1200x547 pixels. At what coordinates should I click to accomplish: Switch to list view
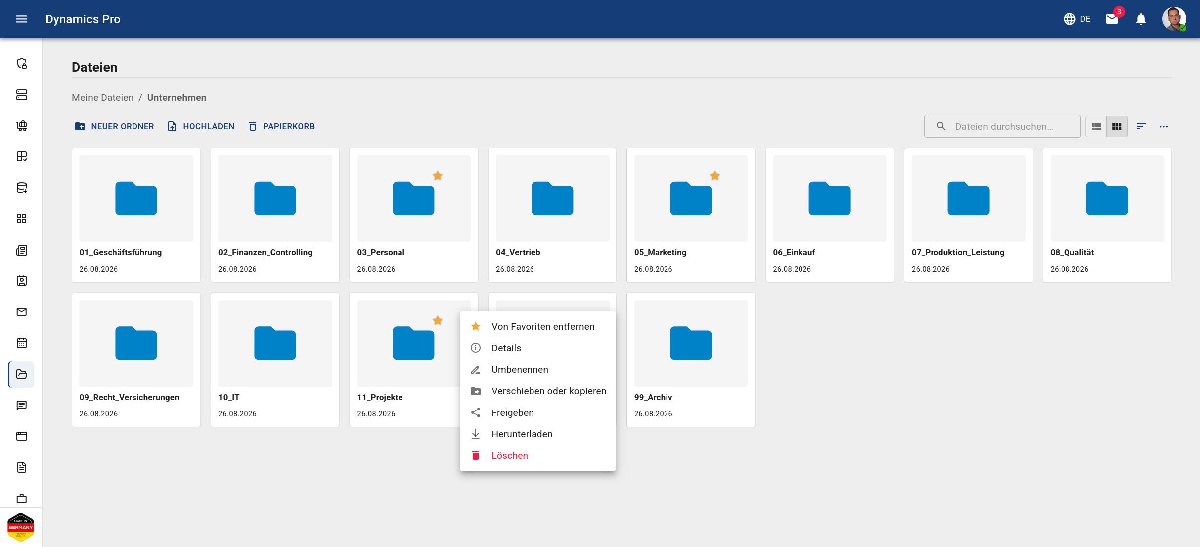pyautogui.click(x=1096, y=127)
